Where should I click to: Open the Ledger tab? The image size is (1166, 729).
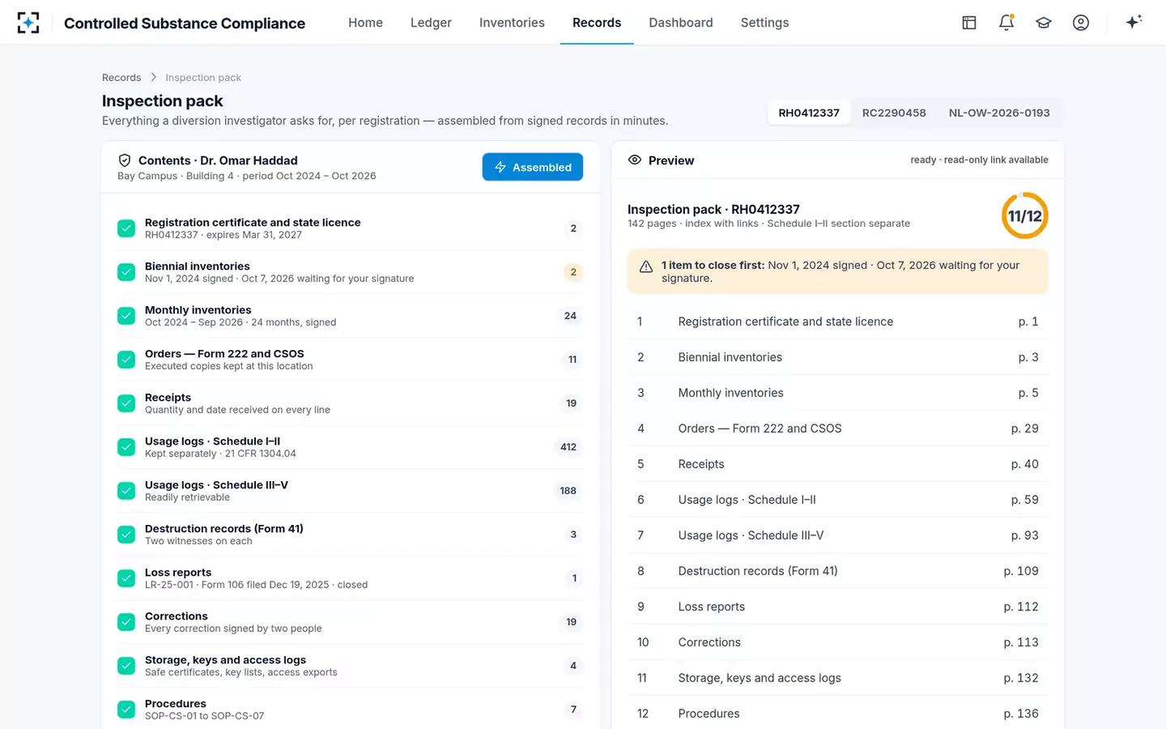(x=431, y=23)
